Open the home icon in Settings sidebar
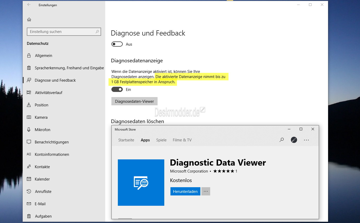The width and height of the screenshot is (360, 223). (x=29, y=20)
